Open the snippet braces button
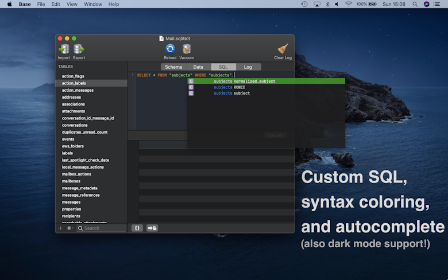The width and height of the screenshot is (448, 280). tap(137, 228)
